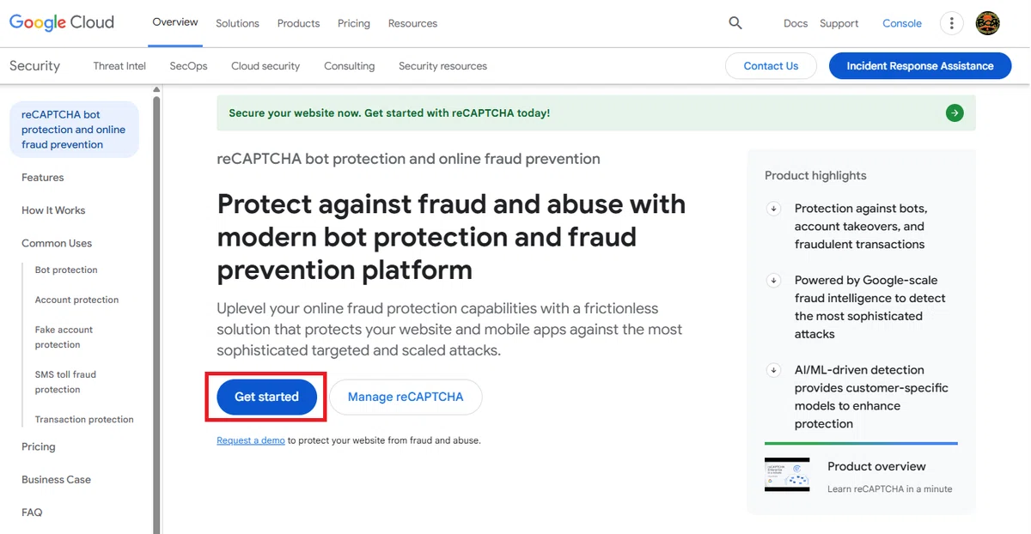Expand the 'Protection against bots' highlight
Viewport: 1031px width, 534px height.
(774, 209)
